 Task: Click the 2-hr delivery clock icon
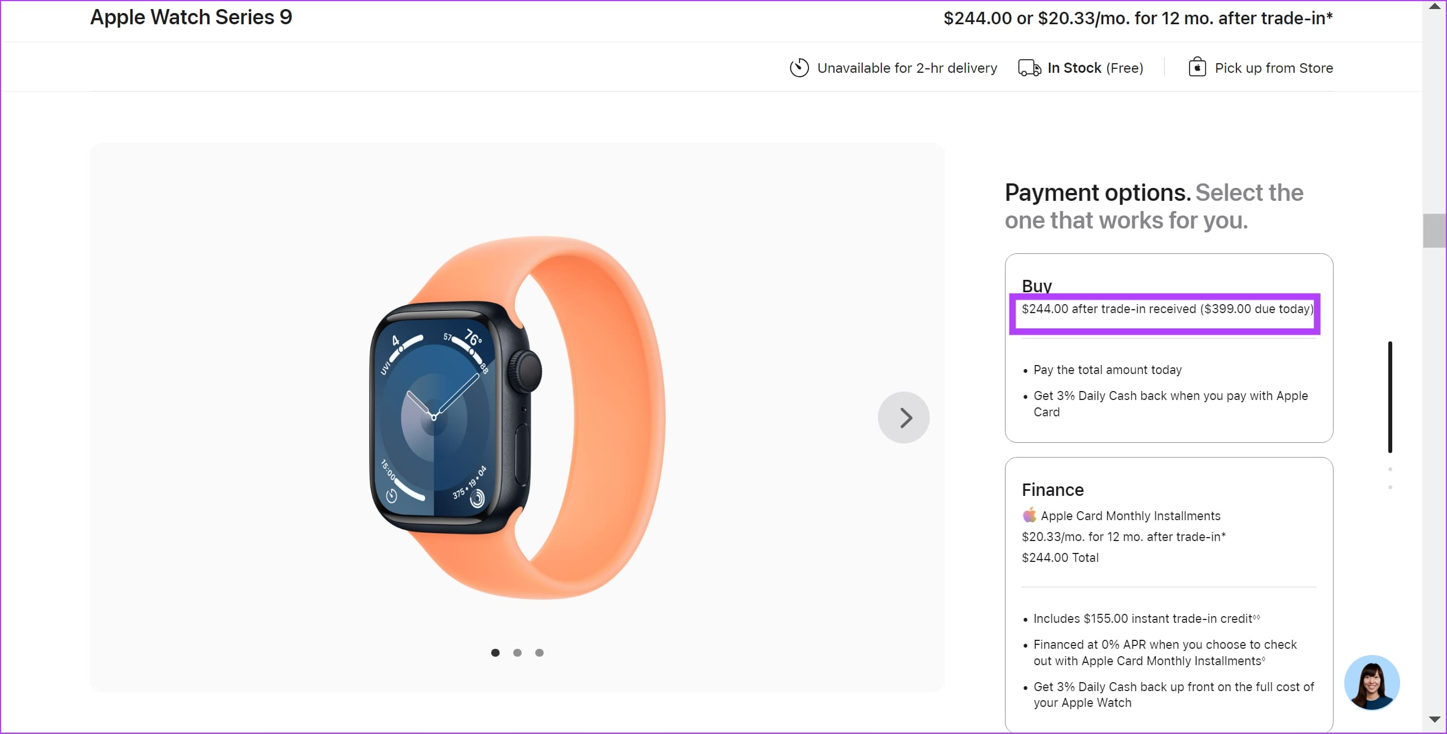[x=799, y=67]
